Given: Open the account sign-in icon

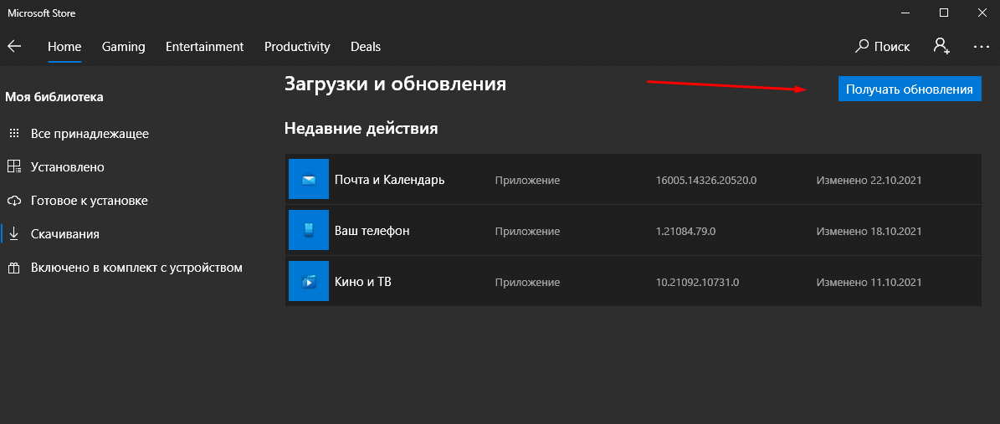Looking at the screenshot, I should 941,47.
